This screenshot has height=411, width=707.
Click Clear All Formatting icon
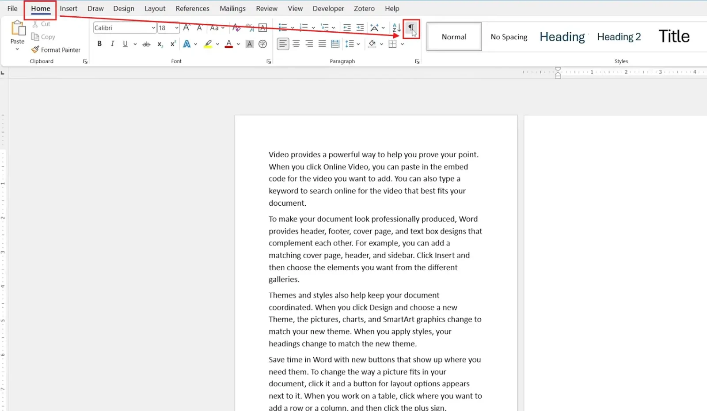pyautogui.click(x=236, y=28)
